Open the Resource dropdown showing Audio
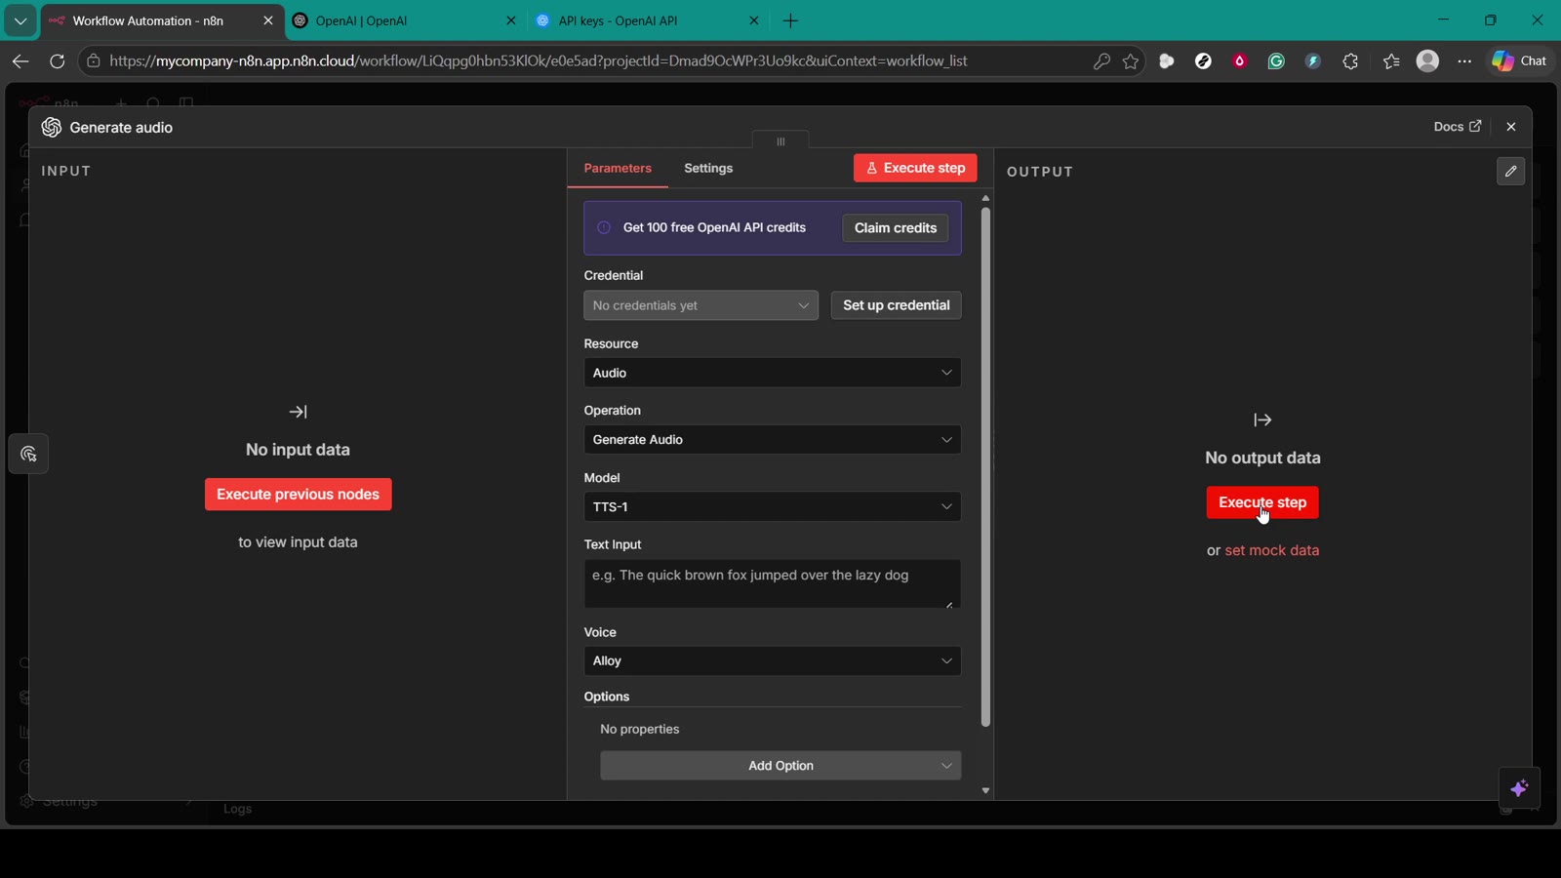The image size is (1561, 878). [x=772, y=373]
